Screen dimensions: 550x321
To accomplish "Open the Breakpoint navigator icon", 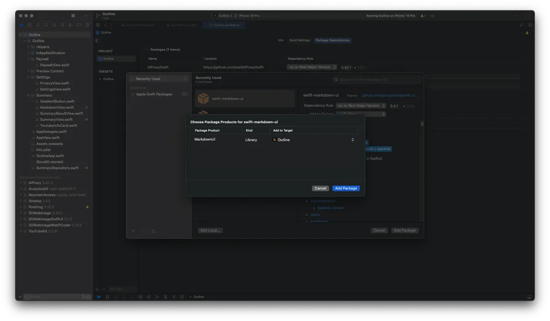I will coord(79,25).
